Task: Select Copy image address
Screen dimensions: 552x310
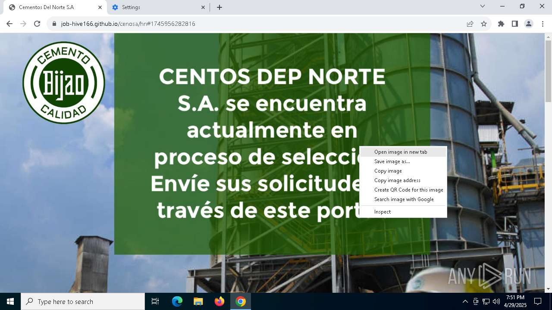Action: 403,180
